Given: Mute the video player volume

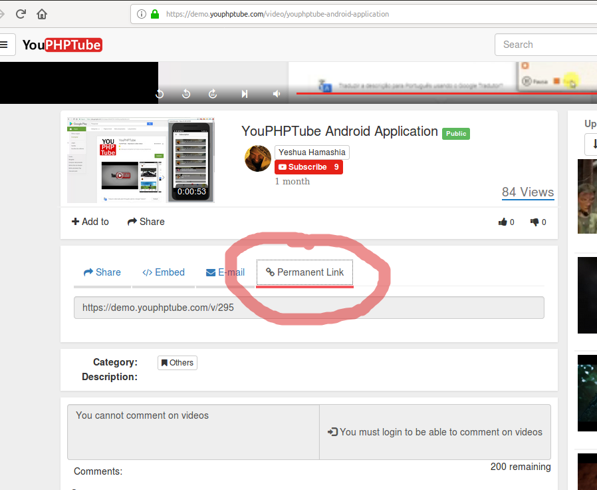Looking at the screenshot, I should (x=277, y=94).
